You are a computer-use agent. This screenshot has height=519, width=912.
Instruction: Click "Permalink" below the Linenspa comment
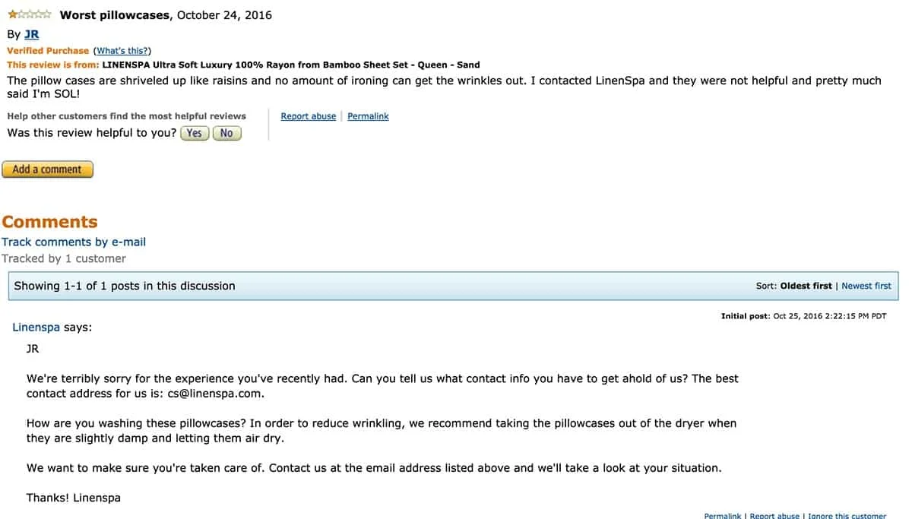point(722,515)
